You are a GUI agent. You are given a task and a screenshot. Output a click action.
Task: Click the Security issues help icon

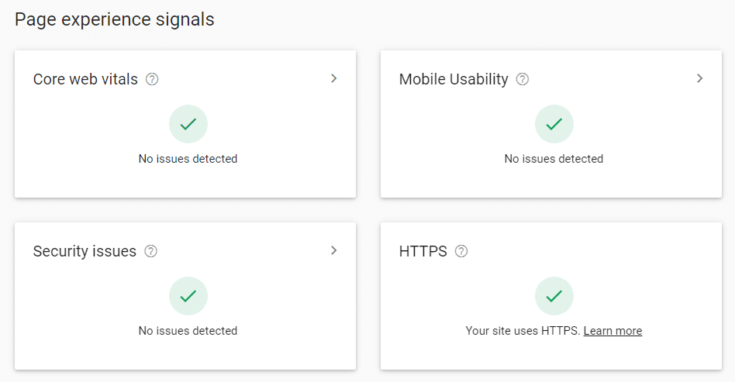tap(151, 251)
